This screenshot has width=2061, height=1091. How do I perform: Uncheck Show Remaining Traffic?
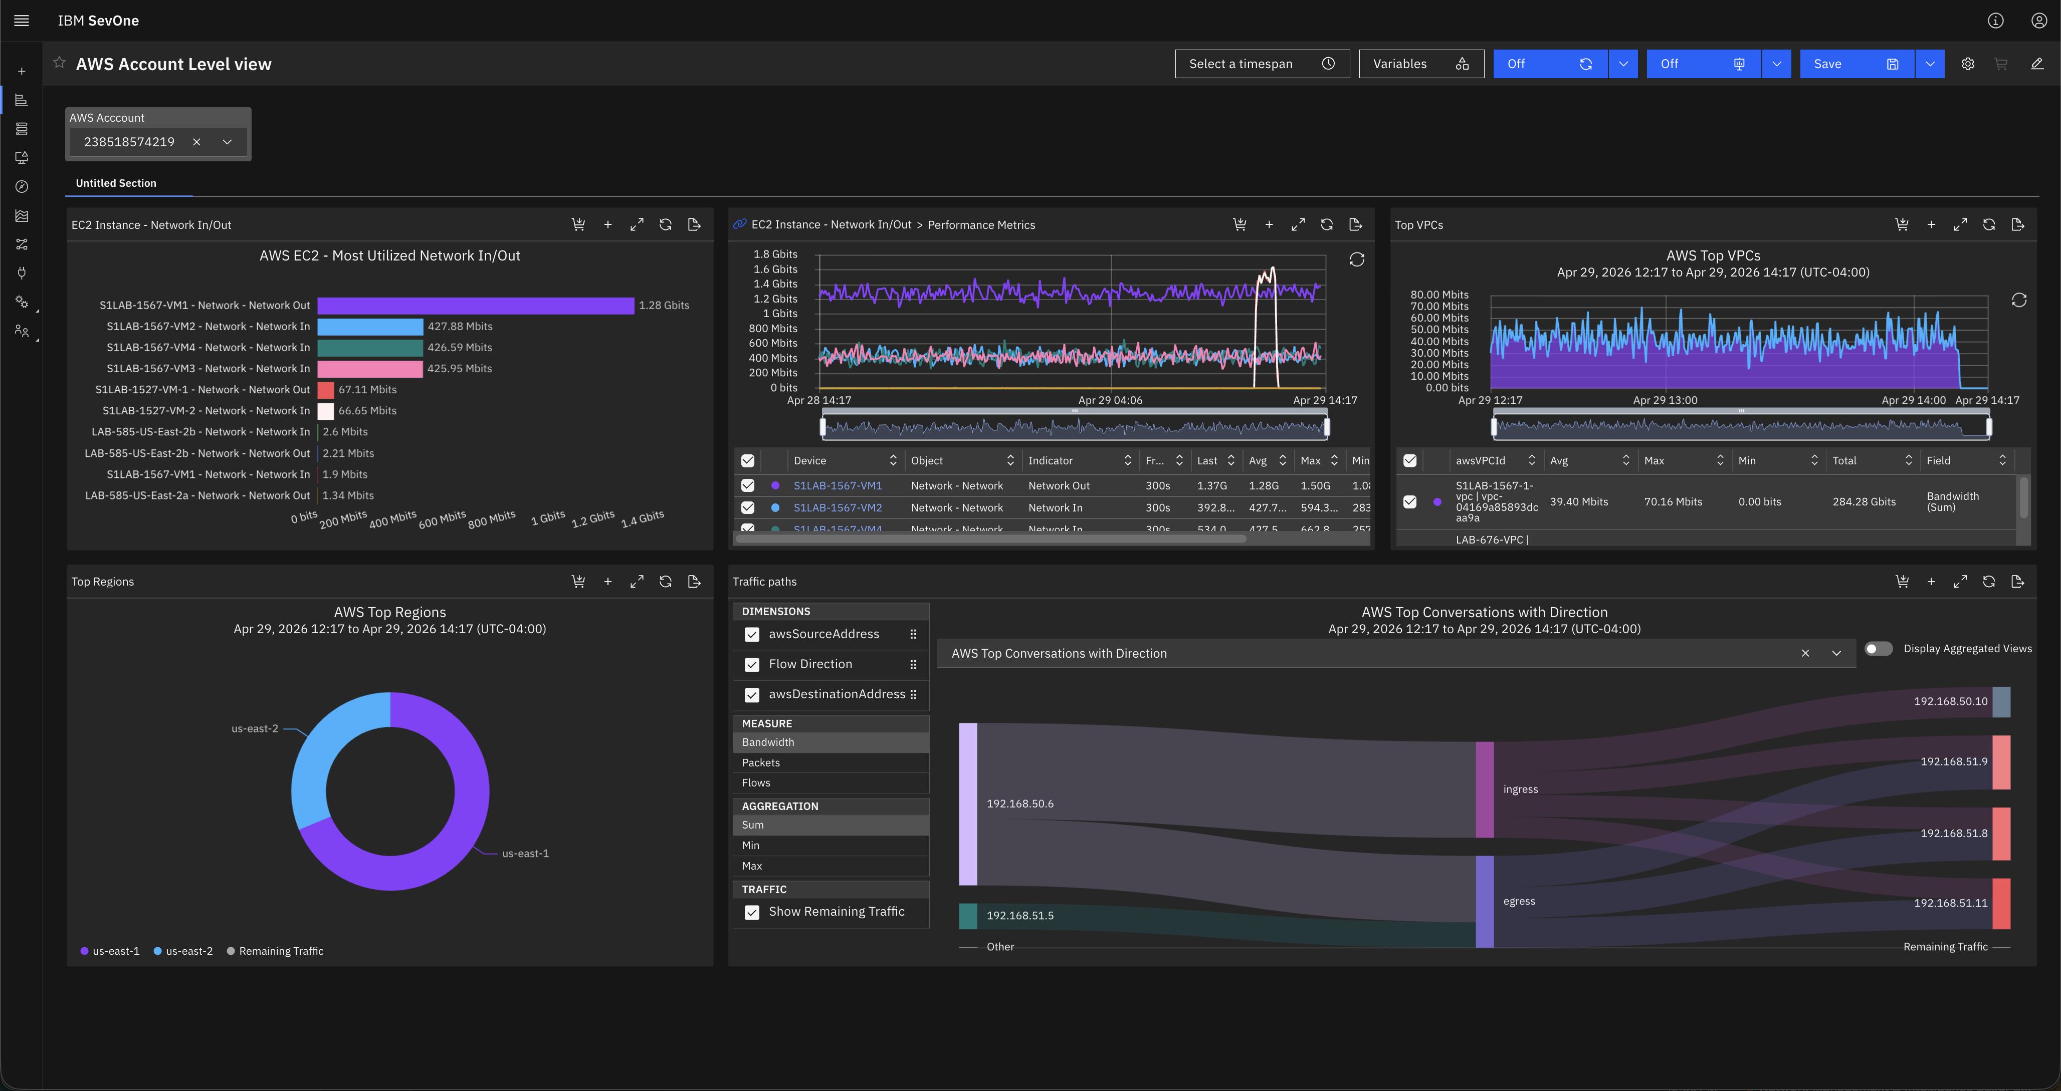click(x=751, y=912)
